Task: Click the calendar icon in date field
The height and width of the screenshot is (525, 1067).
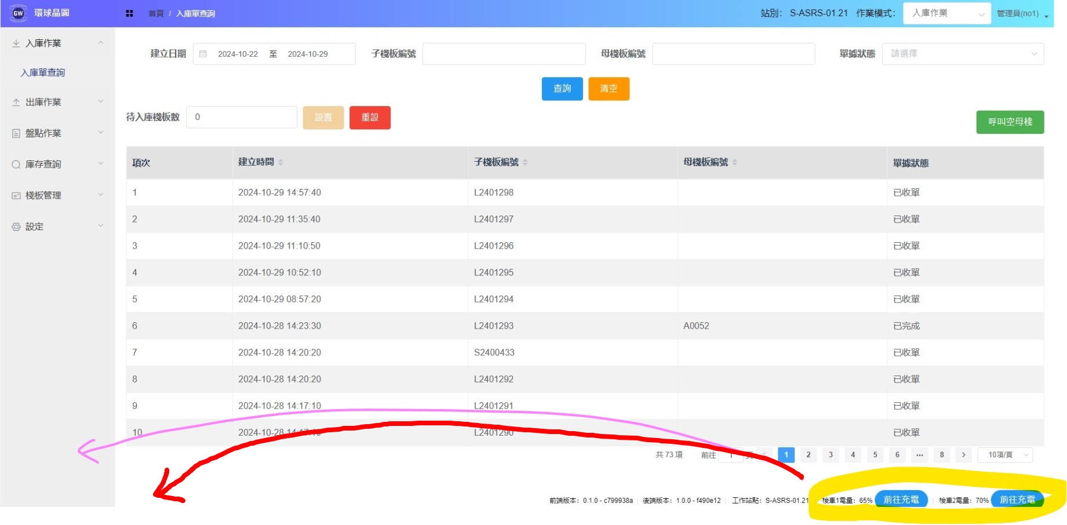Action: click(203, 54)
